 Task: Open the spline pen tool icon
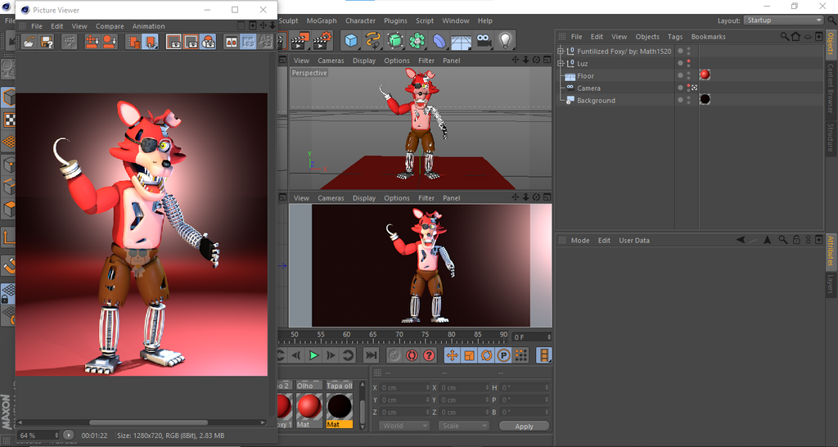[372, 40]
